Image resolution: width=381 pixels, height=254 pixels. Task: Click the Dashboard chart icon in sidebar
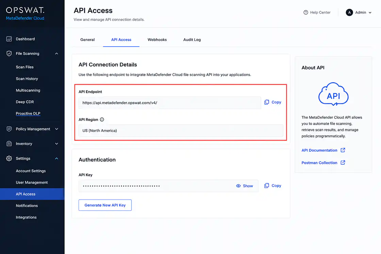9,39
